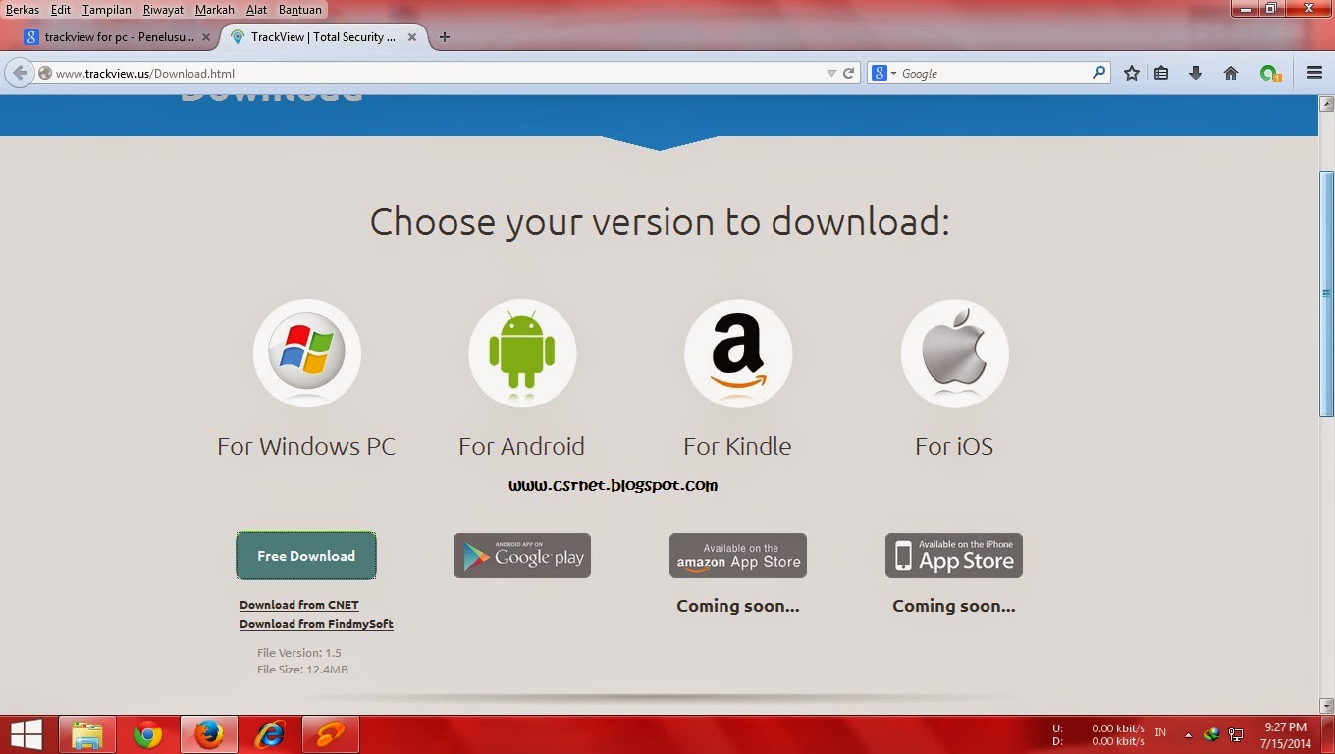Open the Google search engine dropdown
1335x754 pixels.
point(884,73)
